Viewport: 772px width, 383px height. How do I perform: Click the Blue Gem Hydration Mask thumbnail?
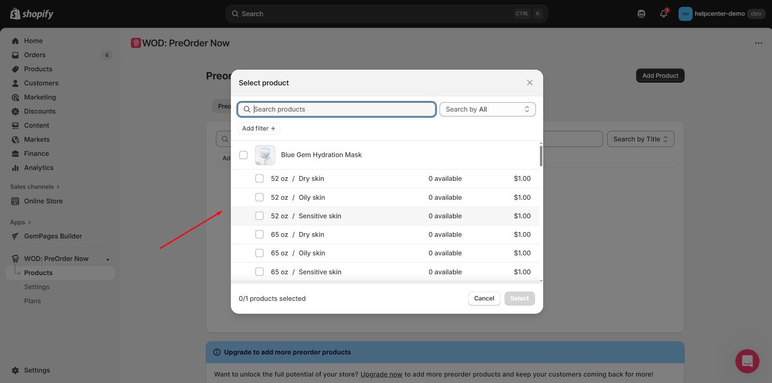coord(265,155)
